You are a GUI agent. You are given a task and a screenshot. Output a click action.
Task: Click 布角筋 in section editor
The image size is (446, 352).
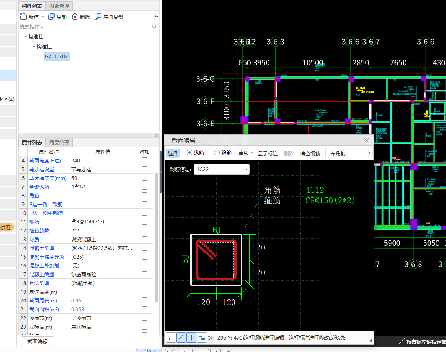338,153
